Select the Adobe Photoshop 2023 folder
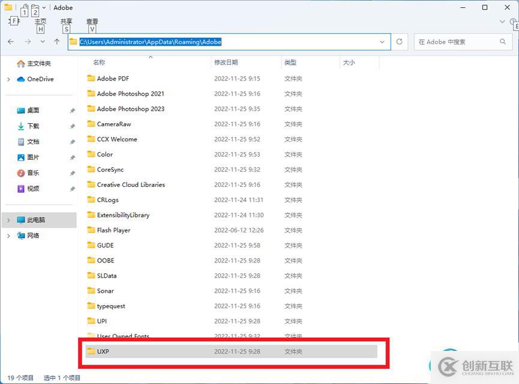519x384 pixels. (130, 109)
